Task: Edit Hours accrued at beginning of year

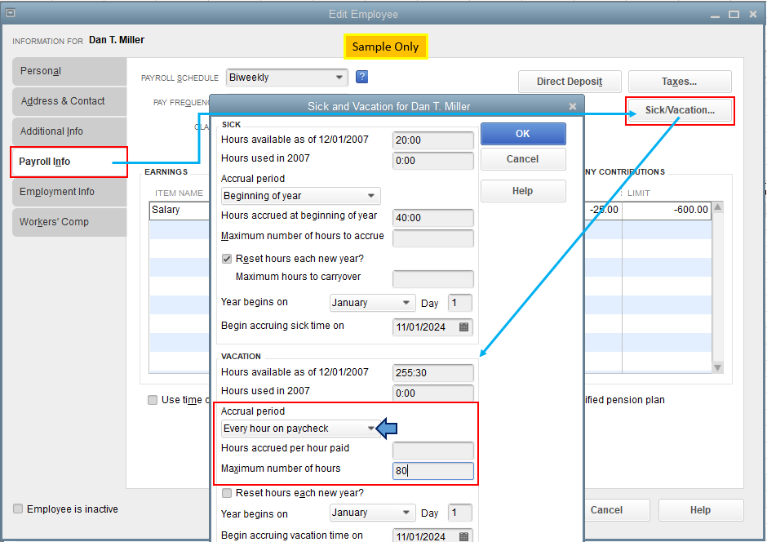Action: tap(433, 218)
